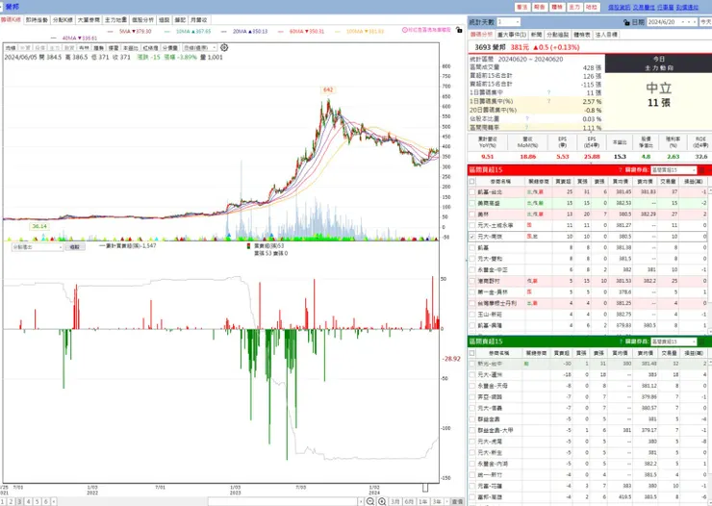Toggle the 紅綠燈 chart overlay button
712x506 pixels.
150,48
